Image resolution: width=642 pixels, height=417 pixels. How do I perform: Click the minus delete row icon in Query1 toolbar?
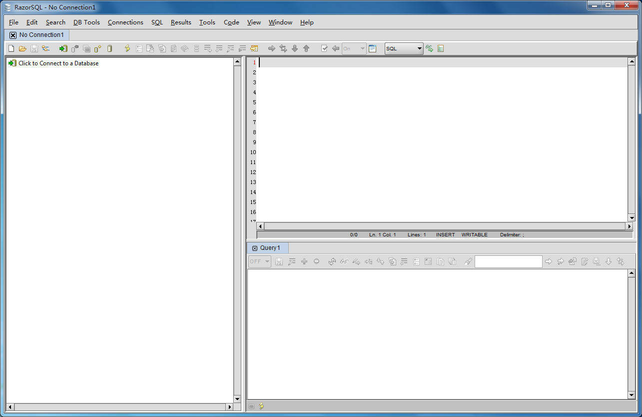[316, 261]
